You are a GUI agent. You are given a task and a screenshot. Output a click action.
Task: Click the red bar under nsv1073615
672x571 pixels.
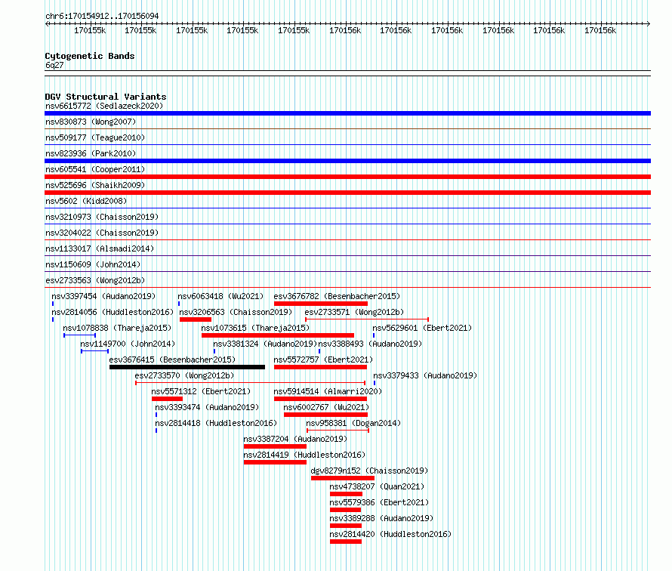pos(278,335)
